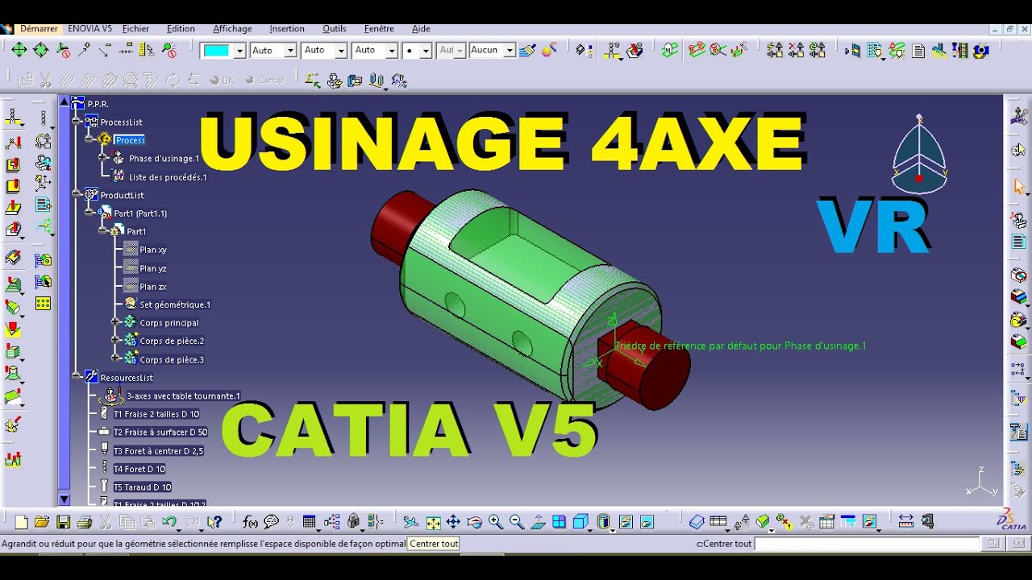Click the cyan graphic color swatch

(216, 51)
